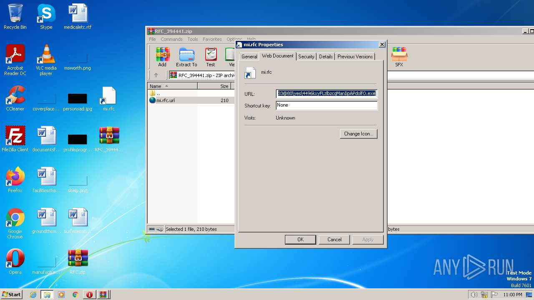Screen dimensions: 534x300
Task: Open the WinRAR Commands menu
Action: pos(171,39)
